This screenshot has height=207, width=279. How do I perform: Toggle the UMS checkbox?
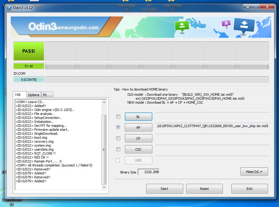pyautogui.click(x=118, y=160)
